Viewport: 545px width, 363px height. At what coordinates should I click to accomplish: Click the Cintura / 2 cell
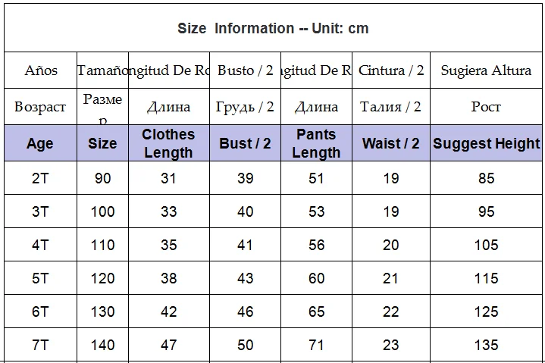pyautogui.click(x=391, y=70)
